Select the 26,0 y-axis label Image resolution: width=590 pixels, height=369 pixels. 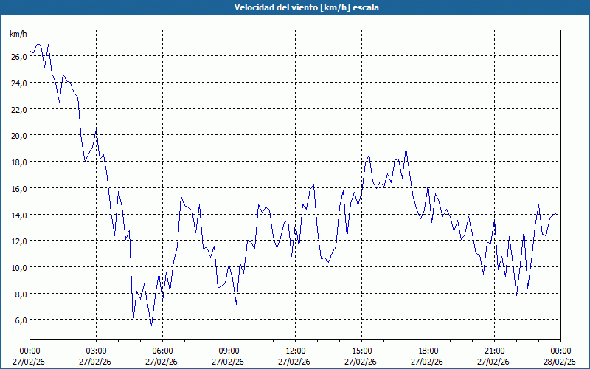pyautogui.click(x=18, y=57)
